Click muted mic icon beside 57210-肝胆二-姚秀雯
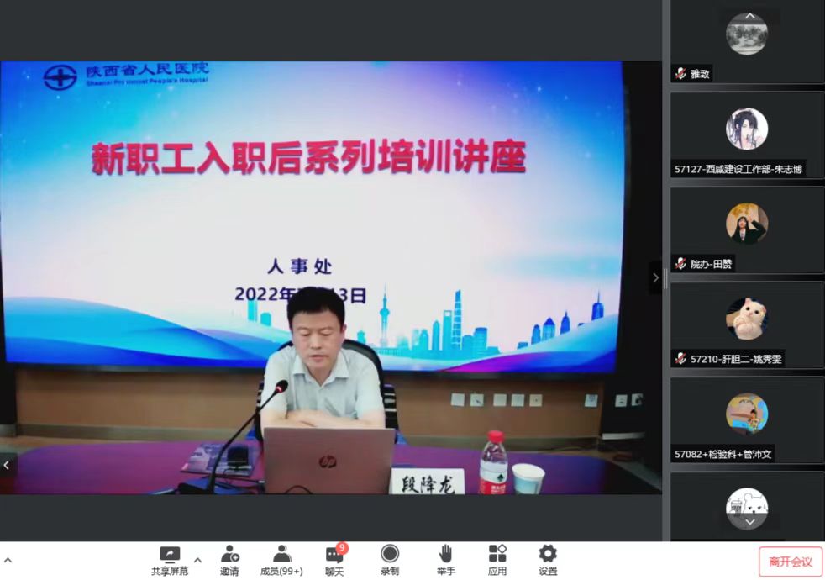 (680, 359)
